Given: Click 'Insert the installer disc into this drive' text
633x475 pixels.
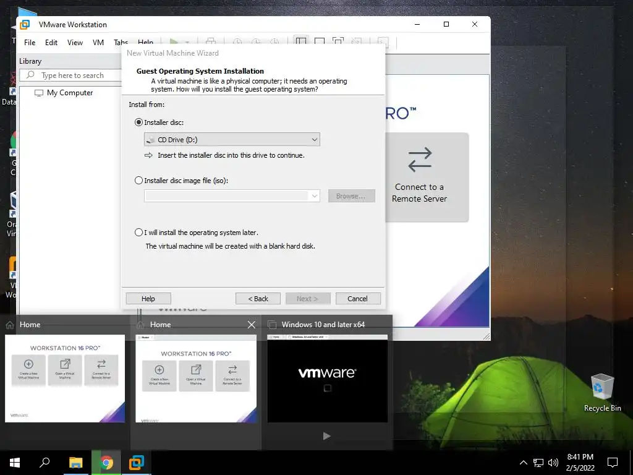Looking at the screenshot, I should pyautogui.click(x=231, y=155).
